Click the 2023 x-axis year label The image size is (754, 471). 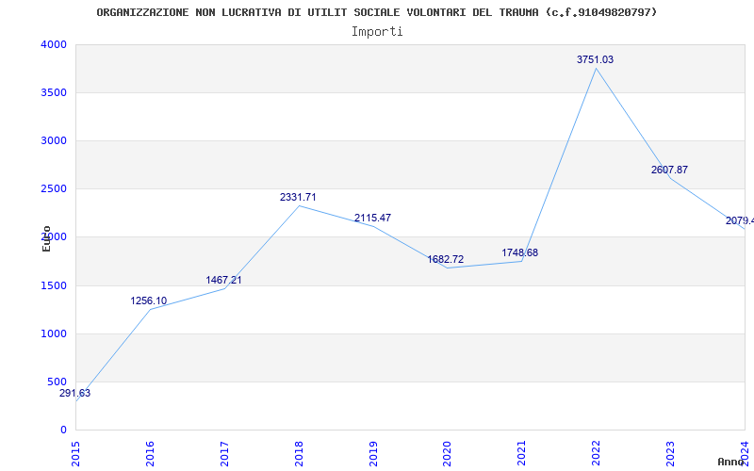pyautogui.click(x=670, y=453)
